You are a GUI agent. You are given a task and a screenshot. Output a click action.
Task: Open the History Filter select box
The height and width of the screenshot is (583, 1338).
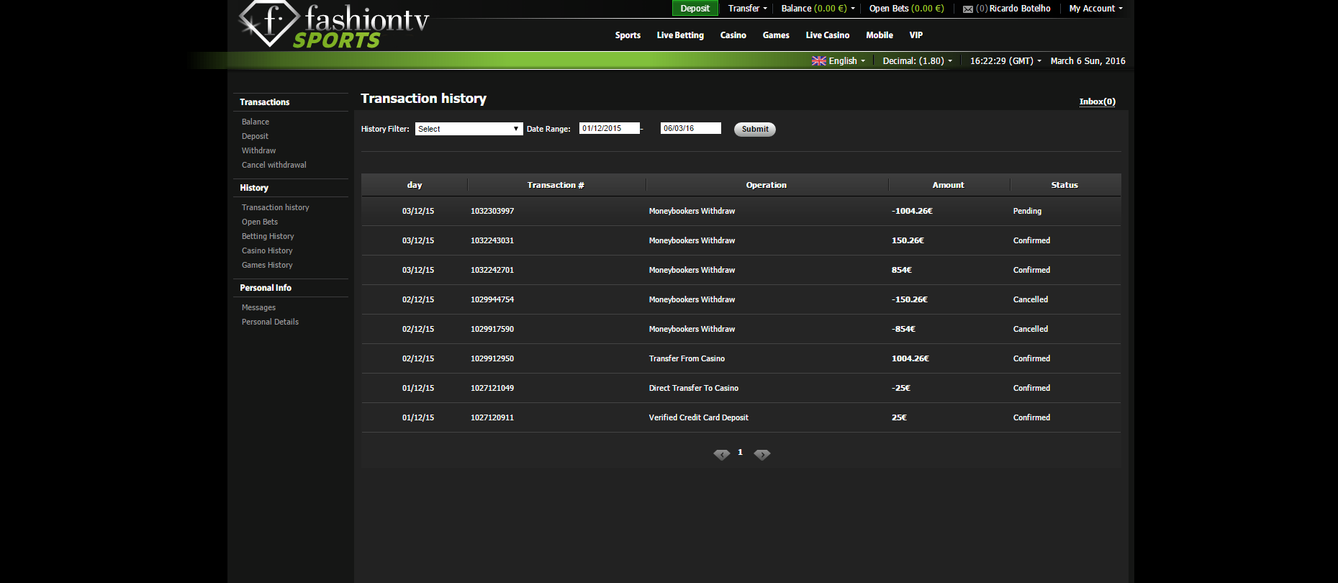pos(469,129)
